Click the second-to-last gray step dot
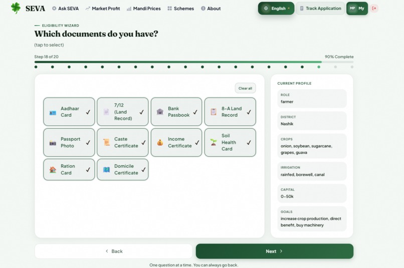Image resolution: width=404 pixels, height=268 pixels. (335, 67)
